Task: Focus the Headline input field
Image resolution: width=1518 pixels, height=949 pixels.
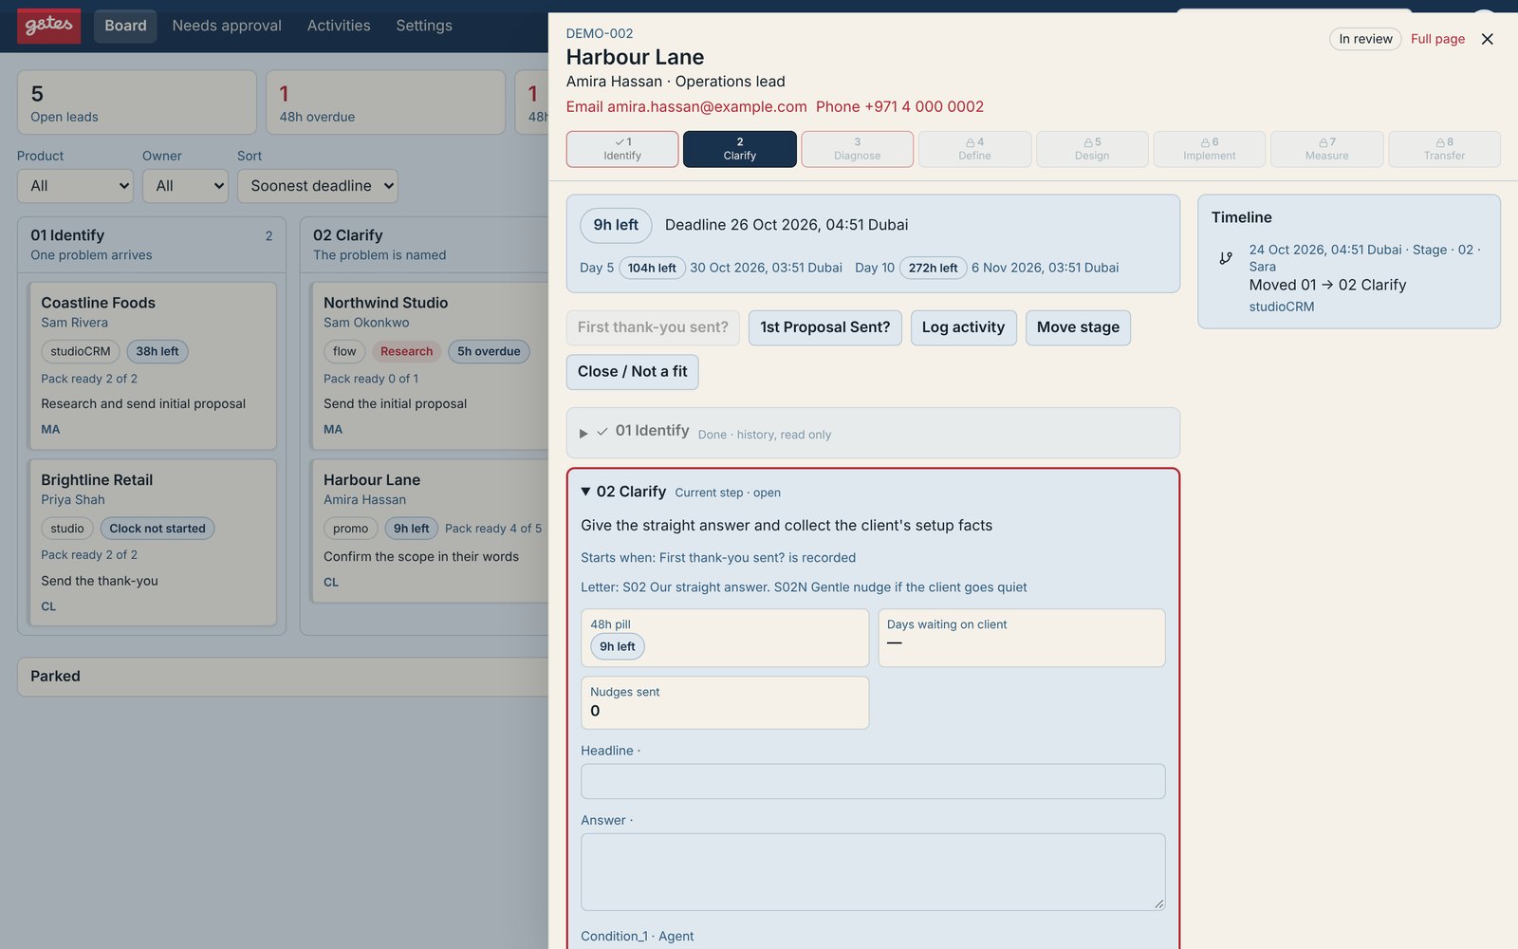Action: click(x=873, y=781)
